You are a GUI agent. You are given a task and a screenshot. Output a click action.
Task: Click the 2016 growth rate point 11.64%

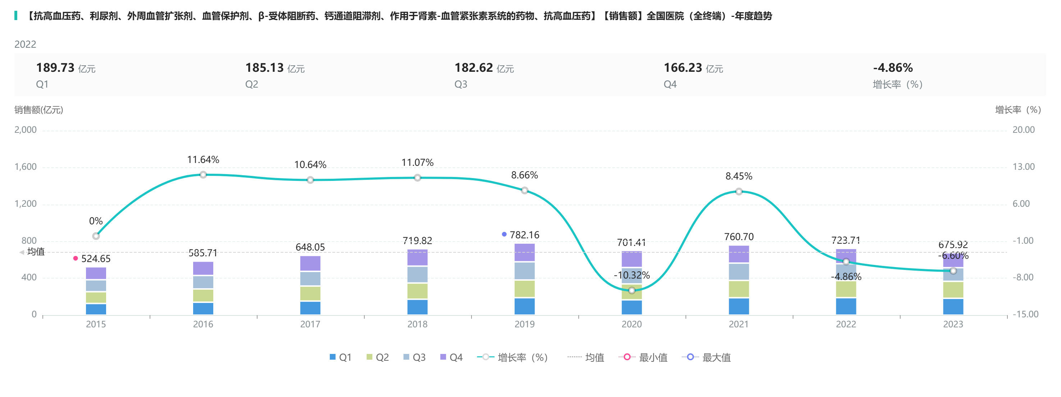pos(203,175)
